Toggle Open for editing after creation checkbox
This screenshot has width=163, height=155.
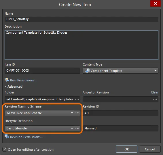5,150
